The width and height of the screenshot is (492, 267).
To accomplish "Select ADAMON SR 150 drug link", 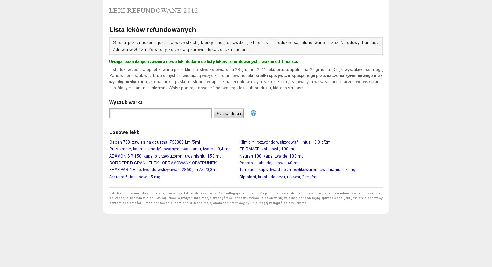I will click(x=165, y=156).
